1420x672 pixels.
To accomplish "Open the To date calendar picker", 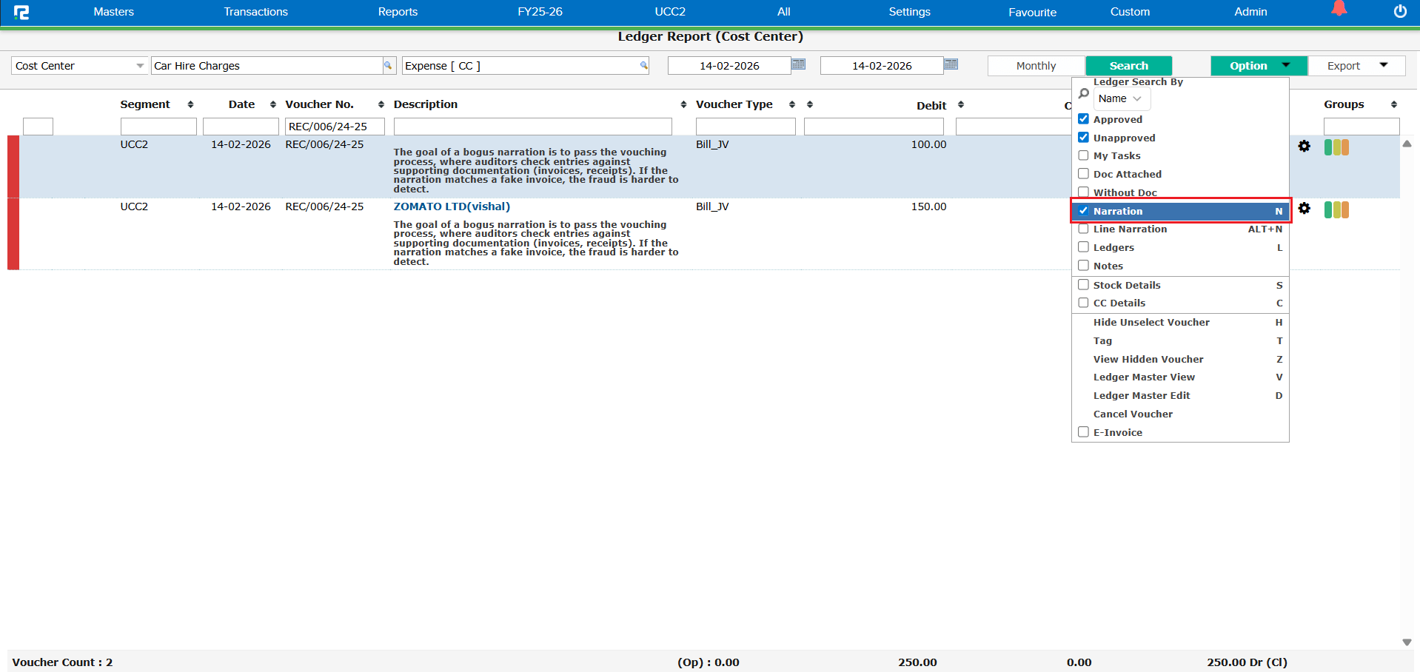I will (951, 64).
